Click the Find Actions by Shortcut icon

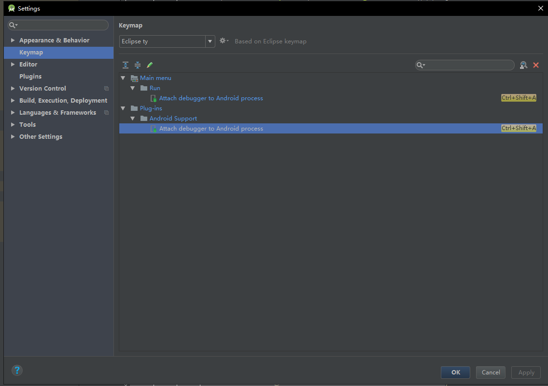523,65
